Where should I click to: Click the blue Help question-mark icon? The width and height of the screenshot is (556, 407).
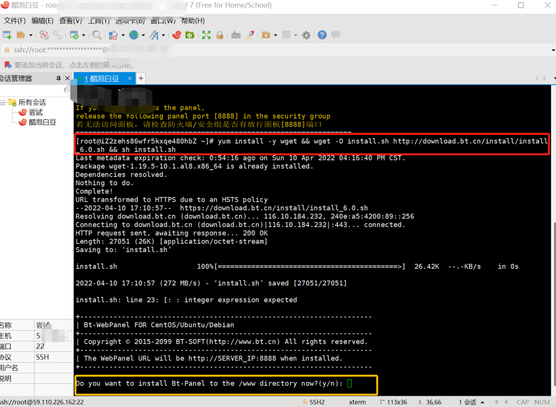point(322,35)
